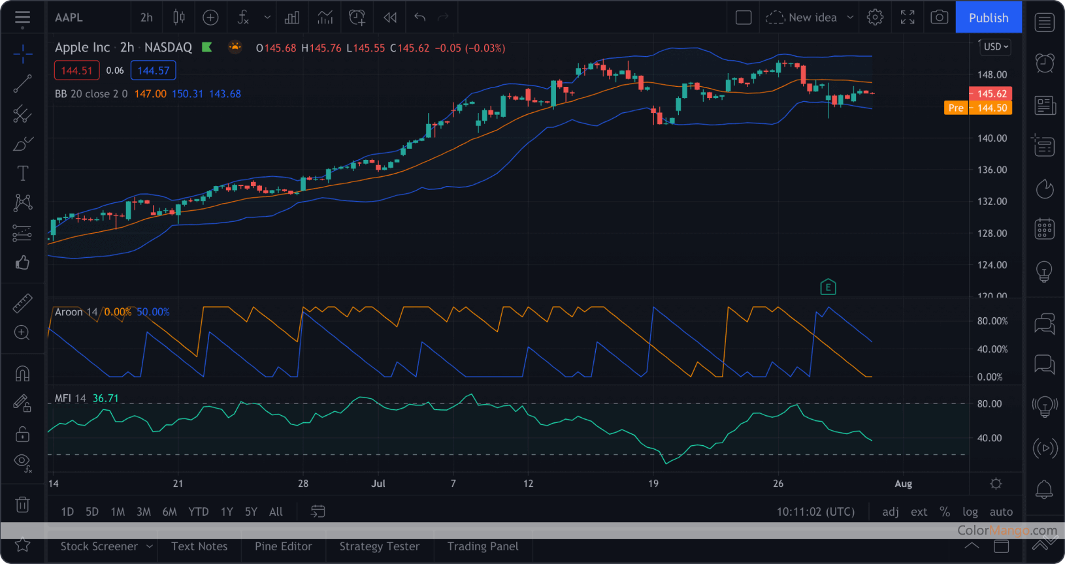Click the Replay rewind icon
1065x564 pixels.
390,18
